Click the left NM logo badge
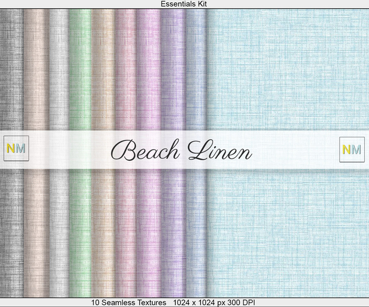 [x=16, y=149]
